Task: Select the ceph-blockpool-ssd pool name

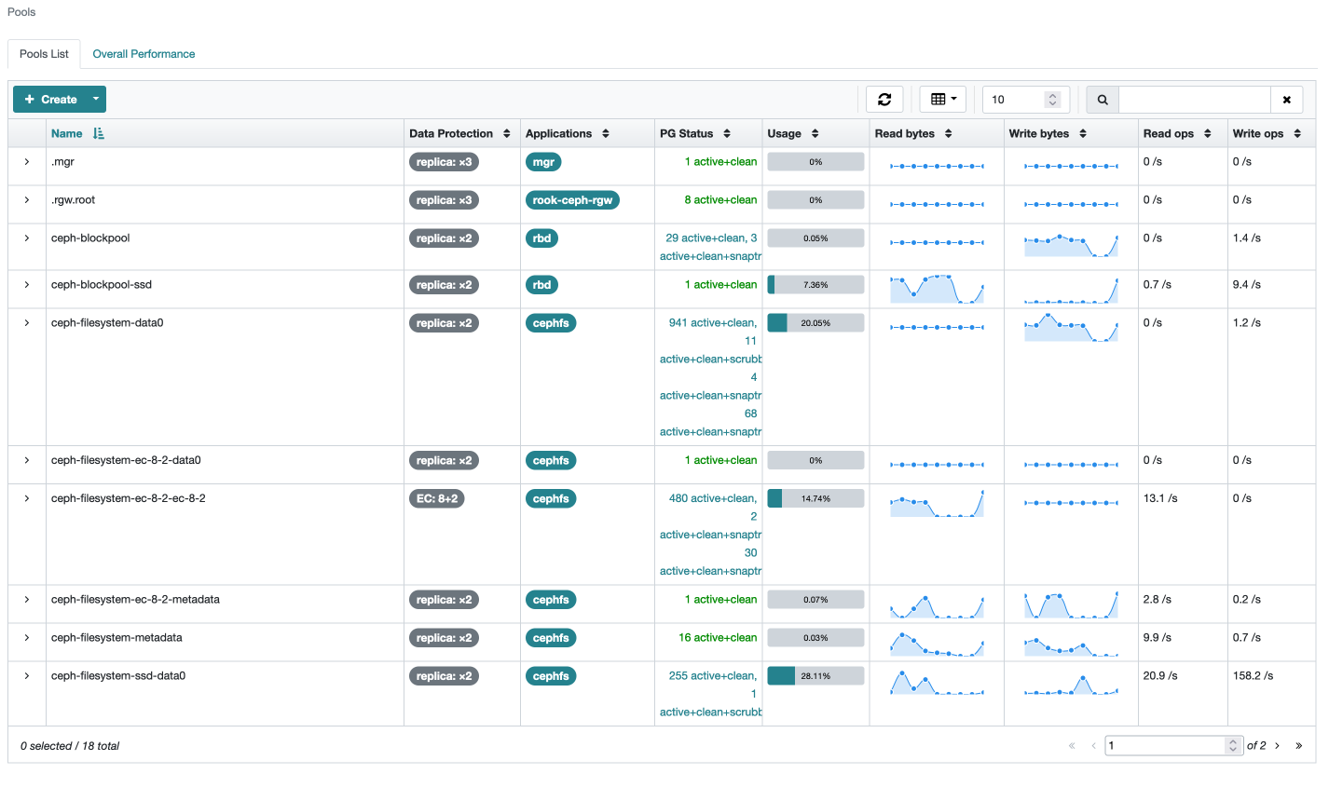Action: point(102,285)
